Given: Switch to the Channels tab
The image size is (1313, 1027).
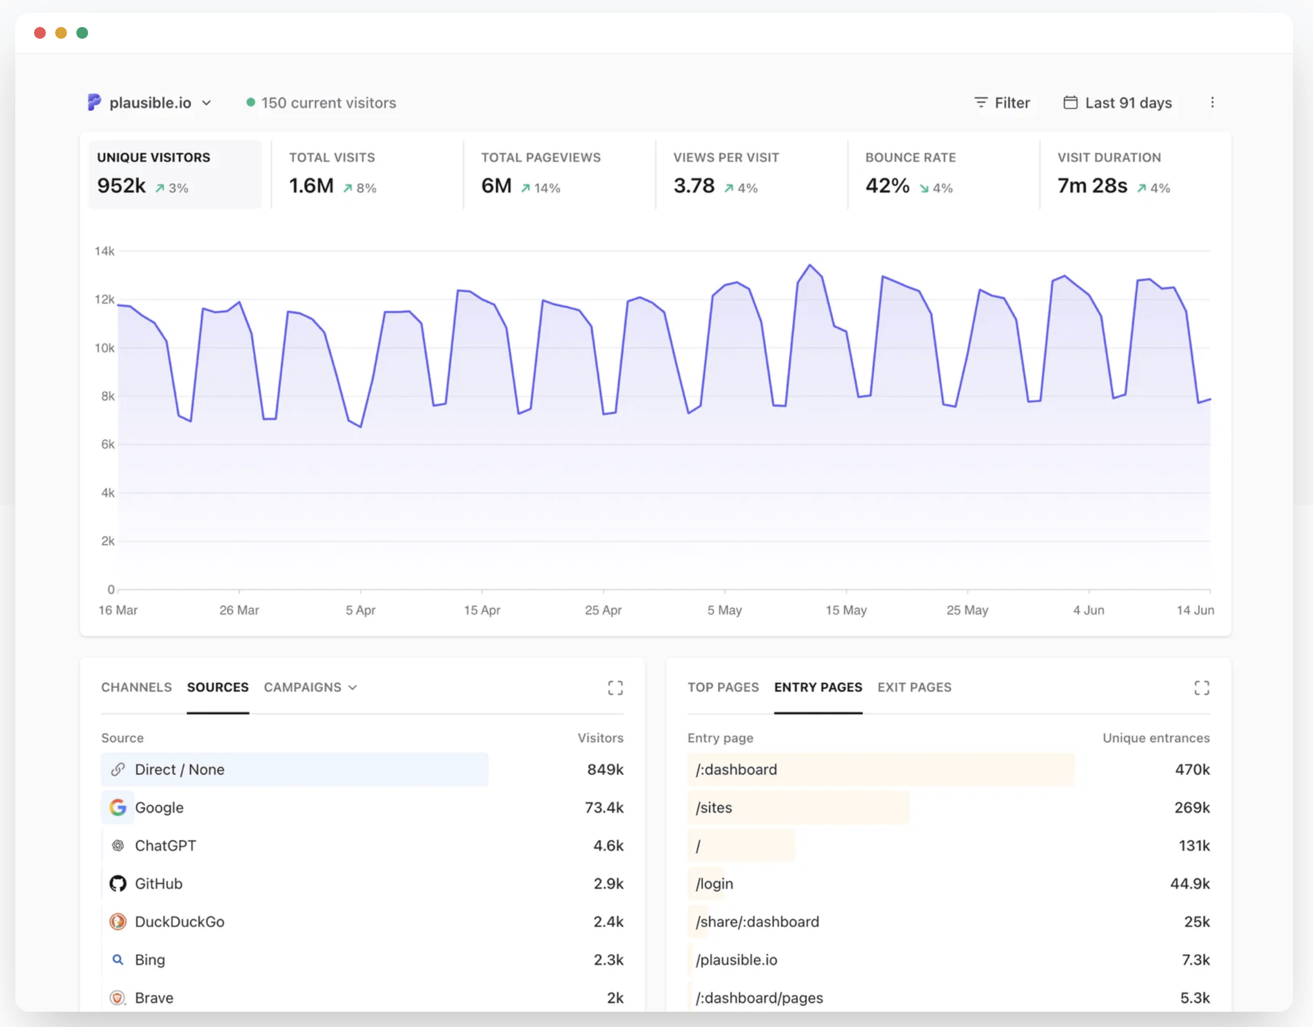Looking at the screenshot, I should pos(136,687).
